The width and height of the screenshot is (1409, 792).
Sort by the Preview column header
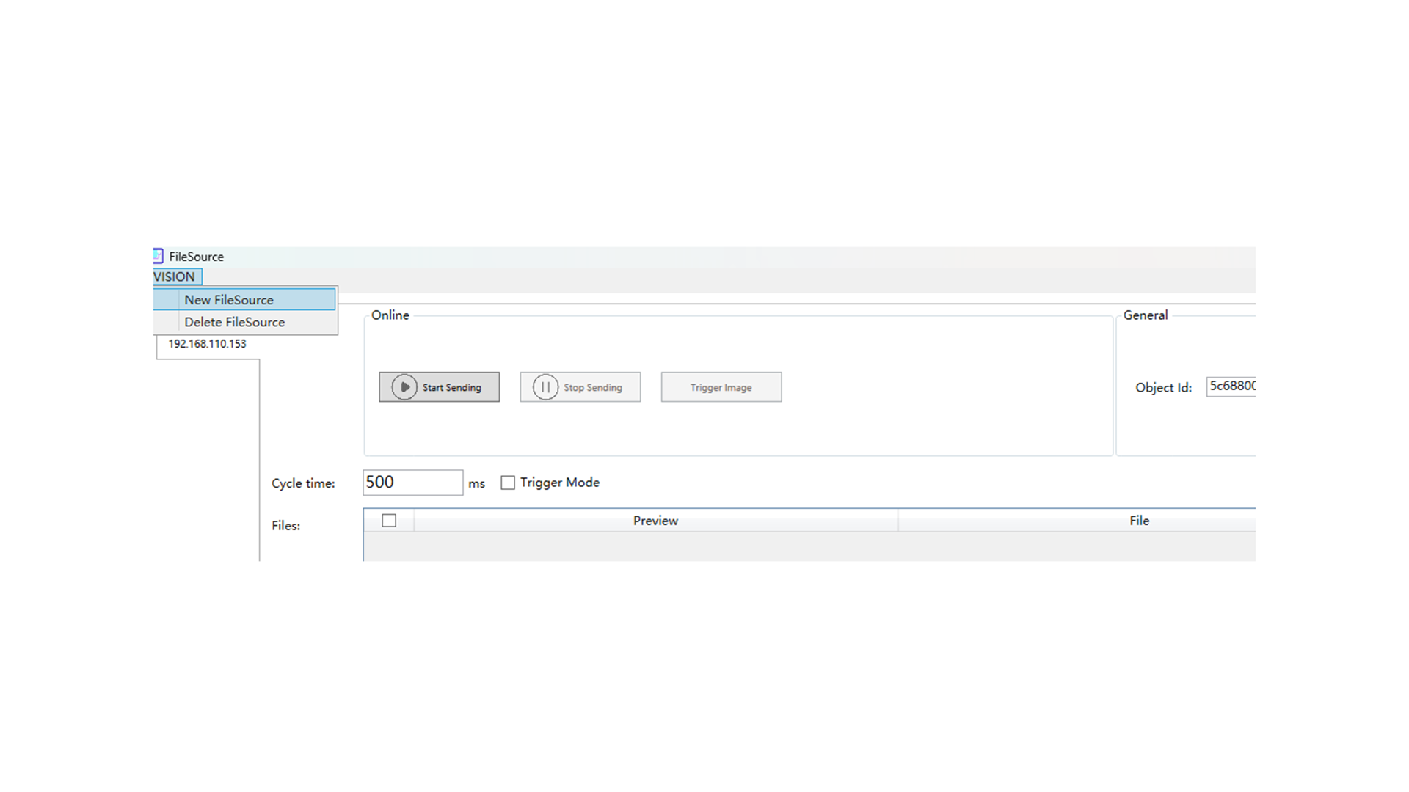[655, 521]
